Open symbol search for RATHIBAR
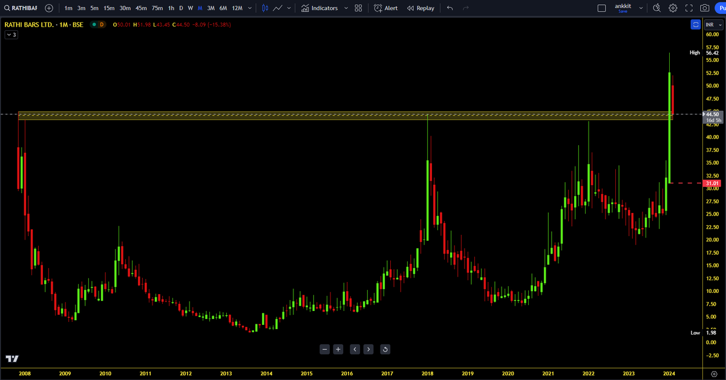The image size is (726, 380). point(20,8)
